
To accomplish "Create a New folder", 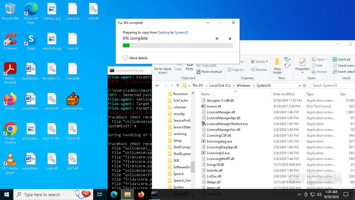I will click(277, 66).
